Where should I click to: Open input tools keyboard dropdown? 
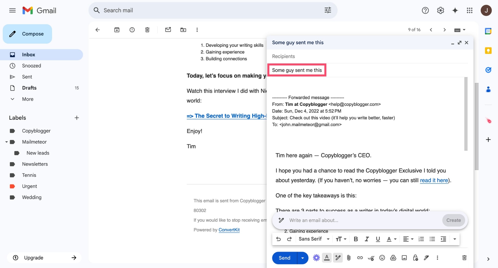click(460, 30)
